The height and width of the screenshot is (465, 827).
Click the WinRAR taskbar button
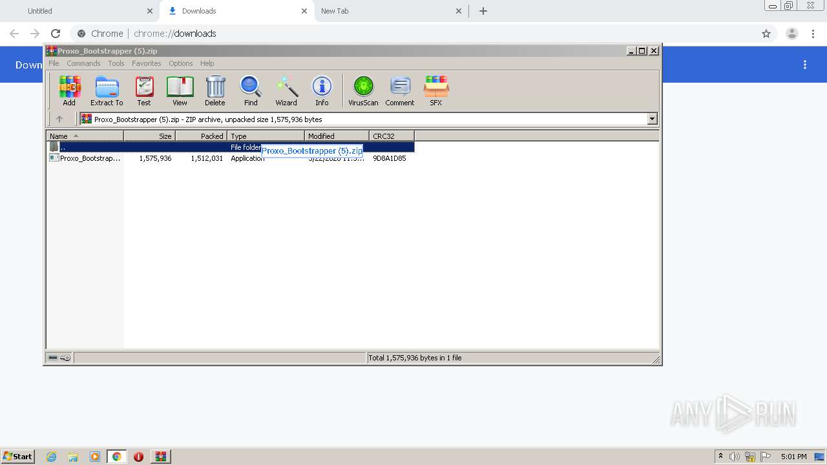click(161, 457)
